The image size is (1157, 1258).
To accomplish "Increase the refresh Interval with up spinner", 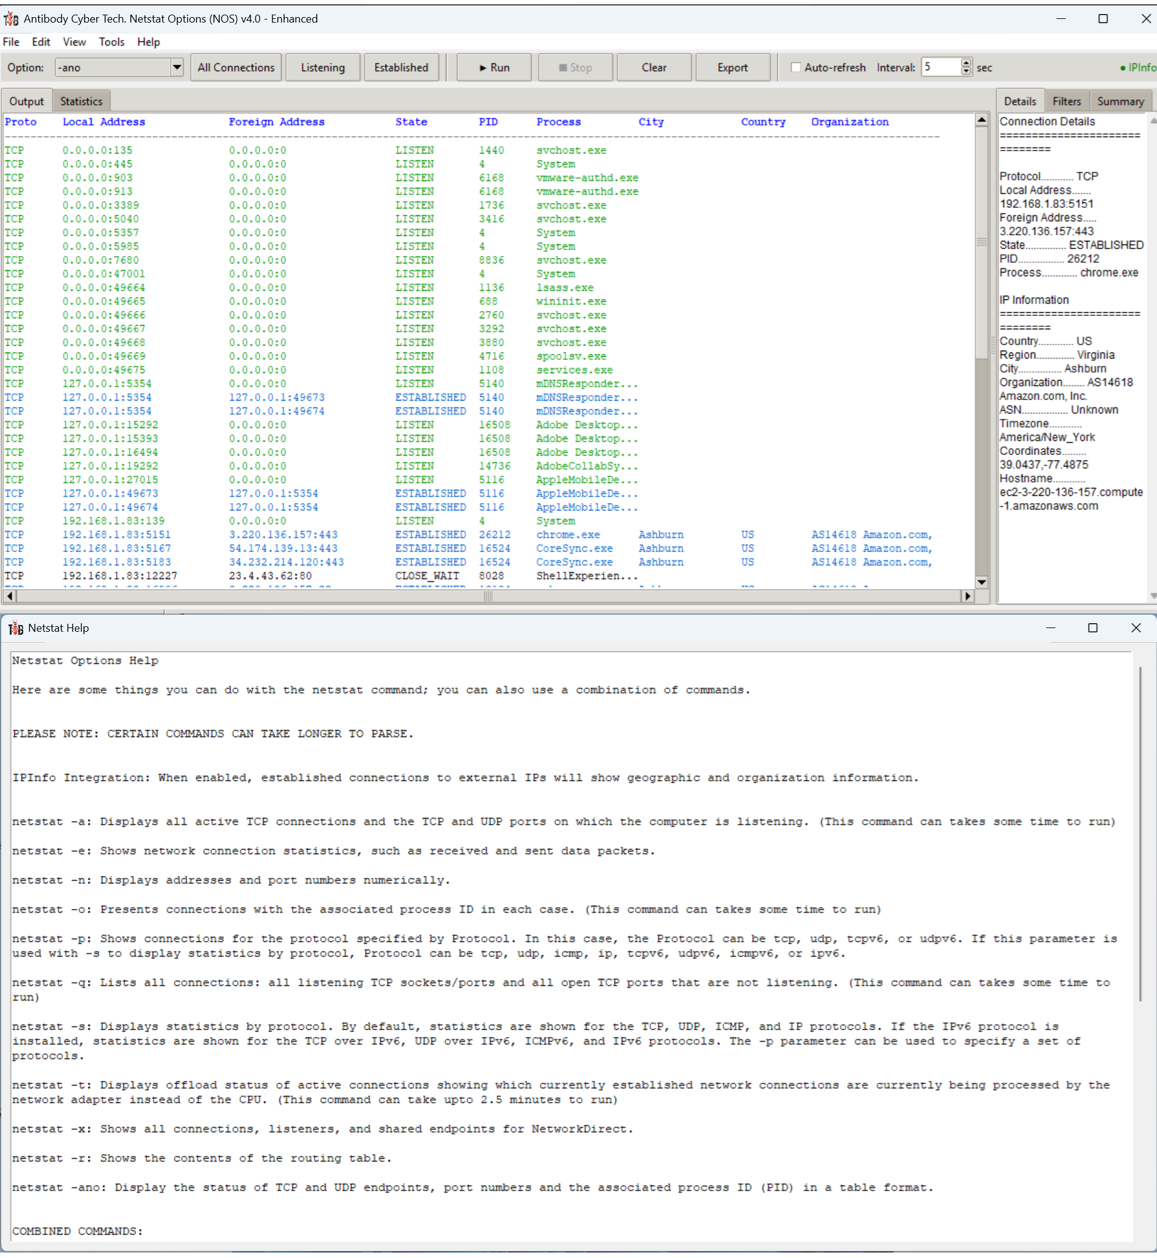I will point(966,63).
